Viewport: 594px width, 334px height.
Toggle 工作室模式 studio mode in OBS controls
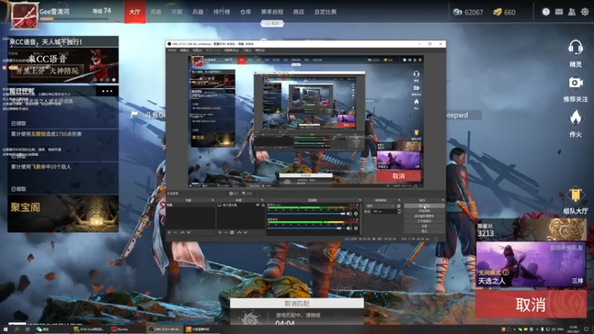(424, 221)
